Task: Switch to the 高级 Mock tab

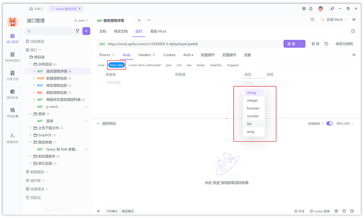Action: (x=158, y=31)
